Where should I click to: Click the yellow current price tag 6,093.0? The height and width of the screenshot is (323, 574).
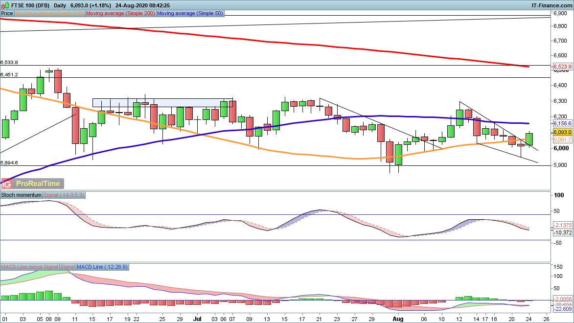click(562, 133)
